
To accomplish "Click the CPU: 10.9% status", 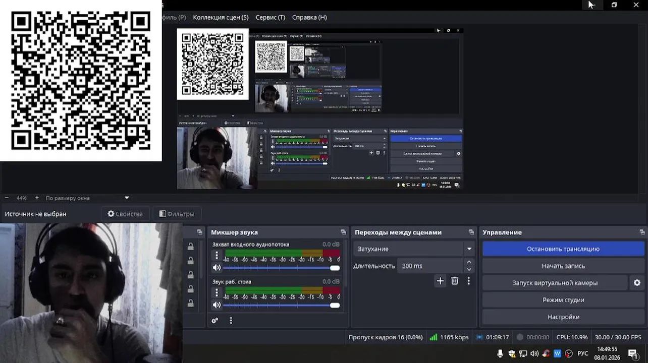I will point(572,337).
